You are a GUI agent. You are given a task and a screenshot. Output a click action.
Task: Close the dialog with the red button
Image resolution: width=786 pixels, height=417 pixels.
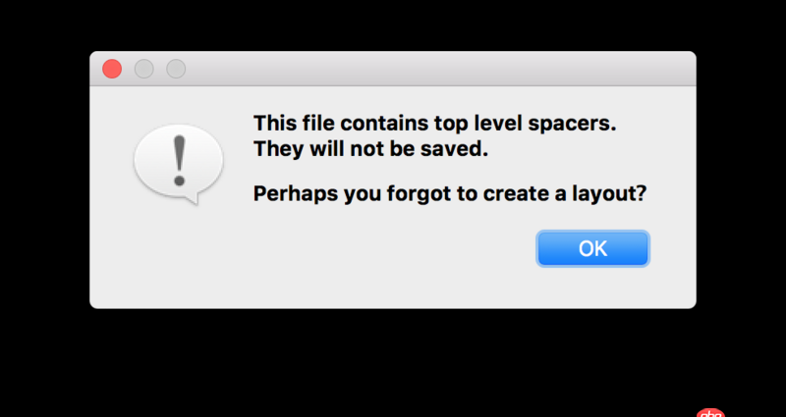(x=112, y=69)
